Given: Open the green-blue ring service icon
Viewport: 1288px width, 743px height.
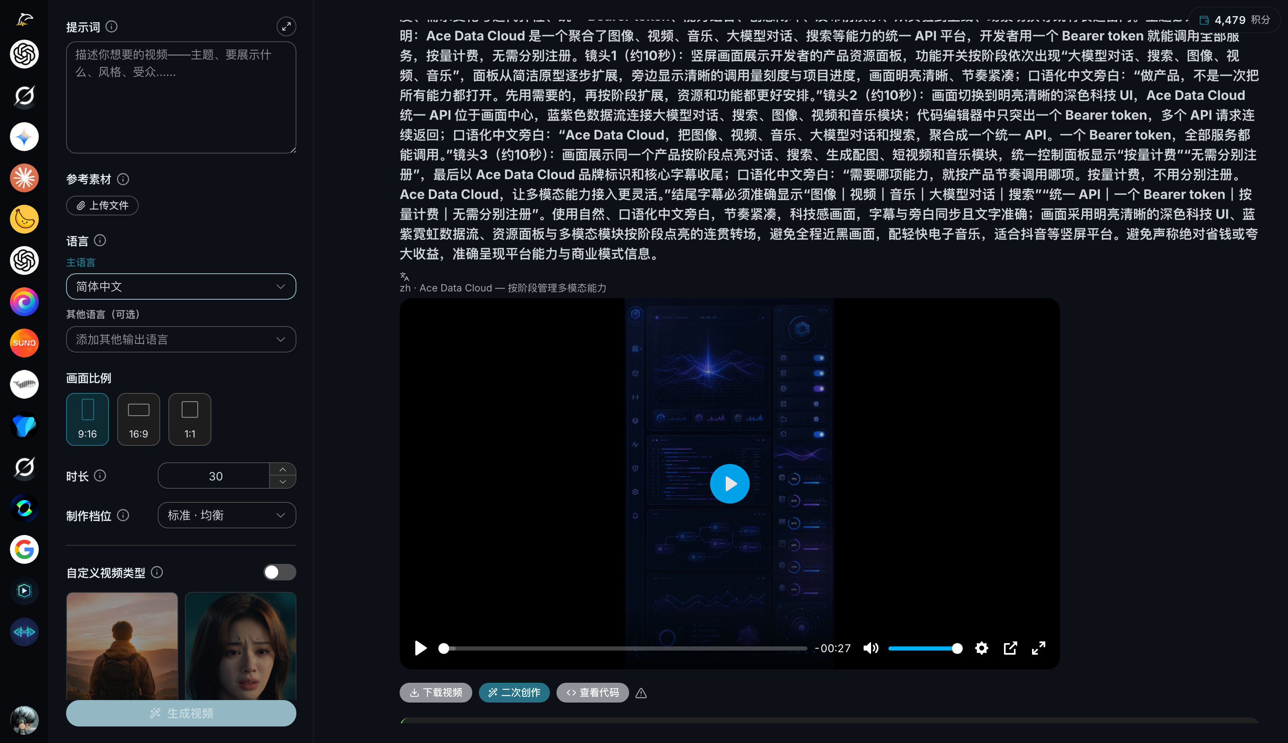Looking at the screenshot, I should point(24,508).
